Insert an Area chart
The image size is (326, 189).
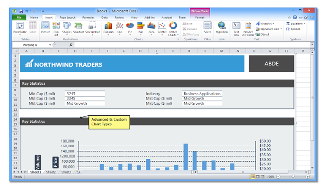(x=151, y=28)
